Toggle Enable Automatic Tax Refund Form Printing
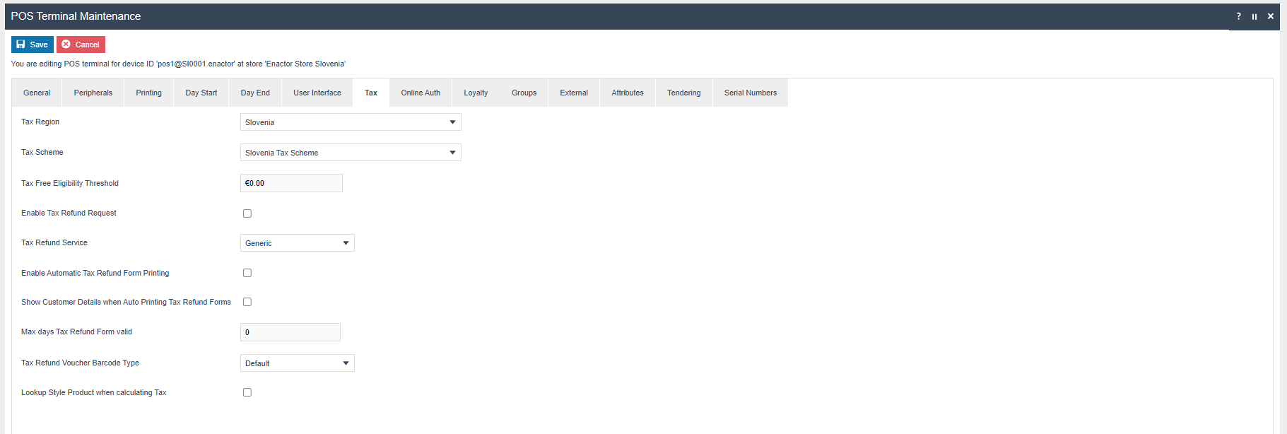Viewport: 1287px width, 434px height. [247, 273]
